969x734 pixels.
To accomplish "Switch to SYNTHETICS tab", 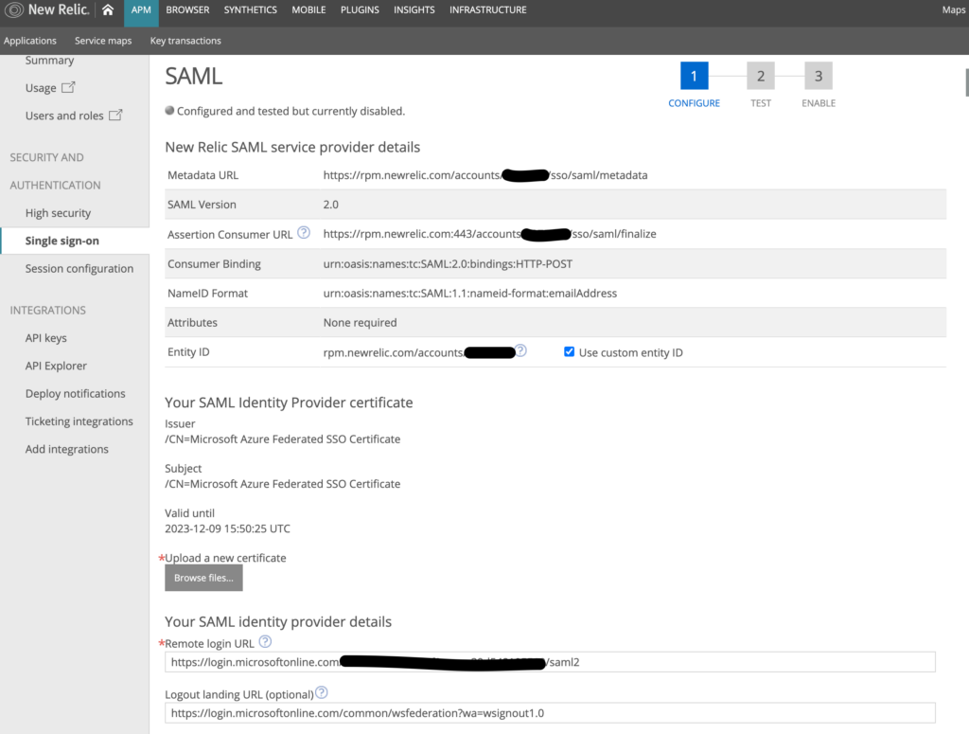I will [250, 9].
